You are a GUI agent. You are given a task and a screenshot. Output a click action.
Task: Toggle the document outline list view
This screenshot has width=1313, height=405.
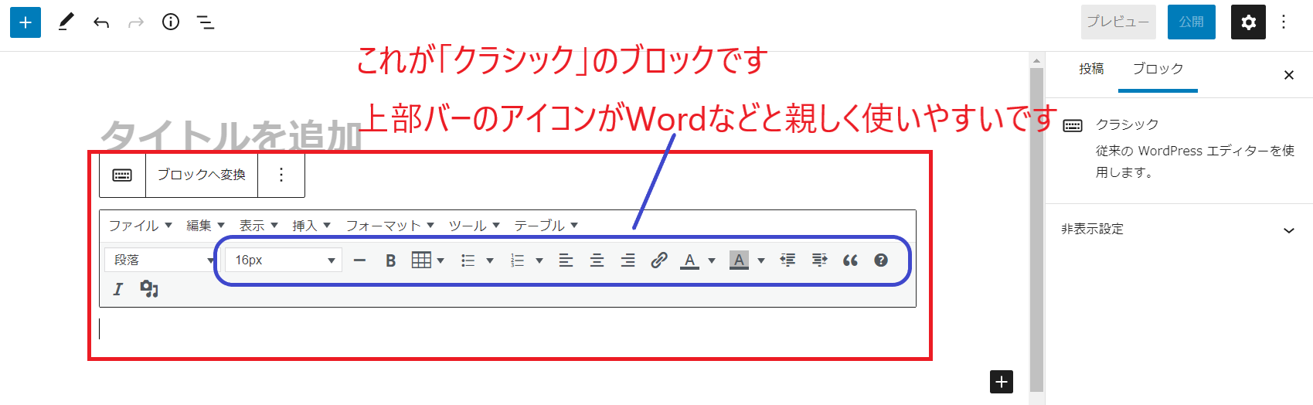pyautogui.click(x=206, y=22)
